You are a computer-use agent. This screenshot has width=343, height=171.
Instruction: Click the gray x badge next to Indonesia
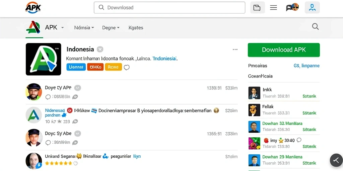100,49
